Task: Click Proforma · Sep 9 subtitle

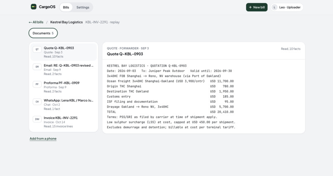Action: click(55, 87)
